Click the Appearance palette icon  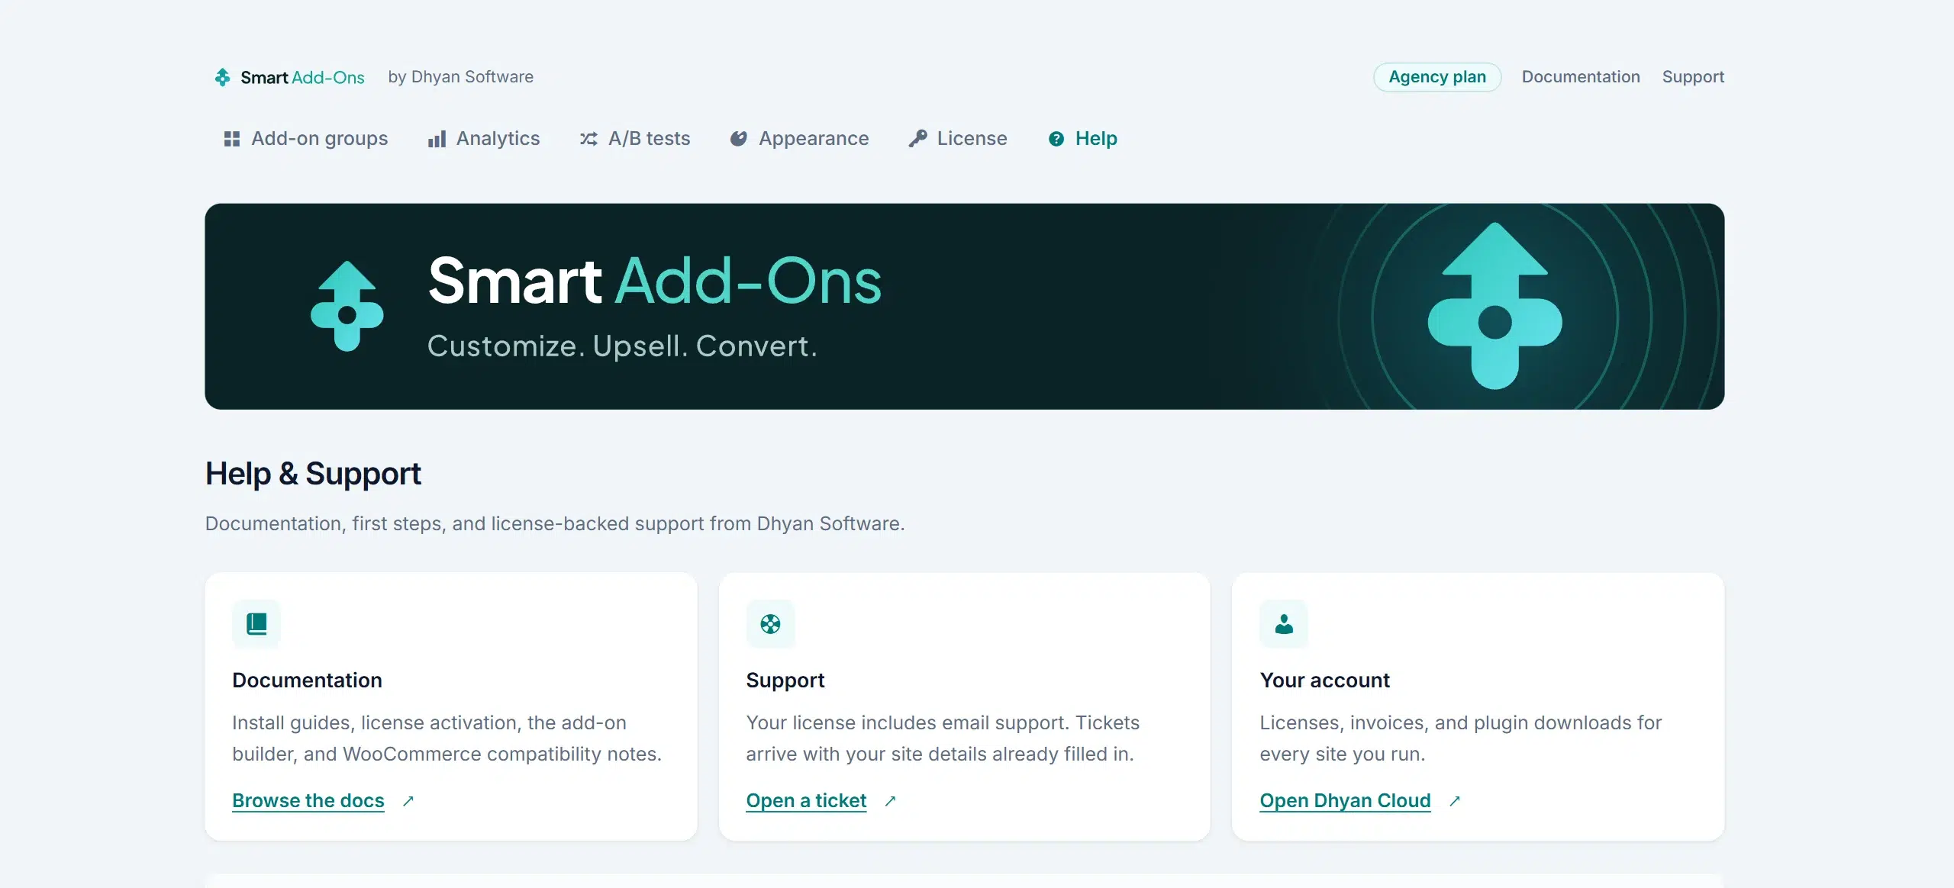(x=739, y=139)
